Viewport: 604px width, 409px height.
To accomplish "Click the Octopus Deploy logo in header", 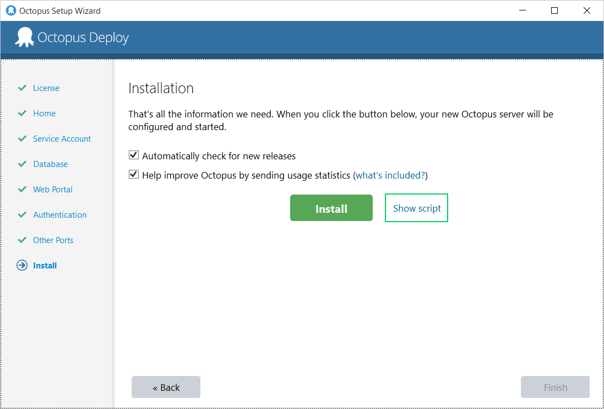I will [x=24, y=37].
